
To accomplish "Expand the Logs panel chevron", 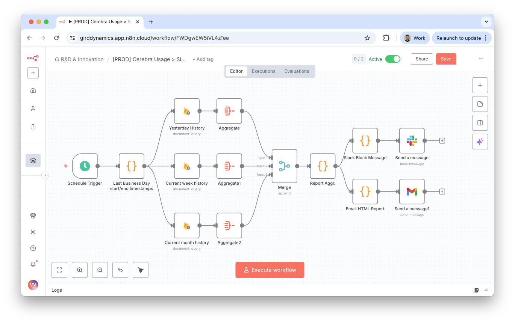I will point(486,290).
